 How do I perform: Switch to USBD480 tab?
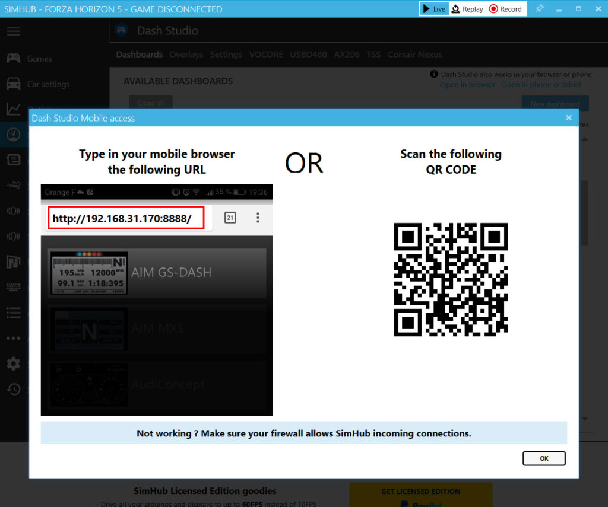click(308, 54)
